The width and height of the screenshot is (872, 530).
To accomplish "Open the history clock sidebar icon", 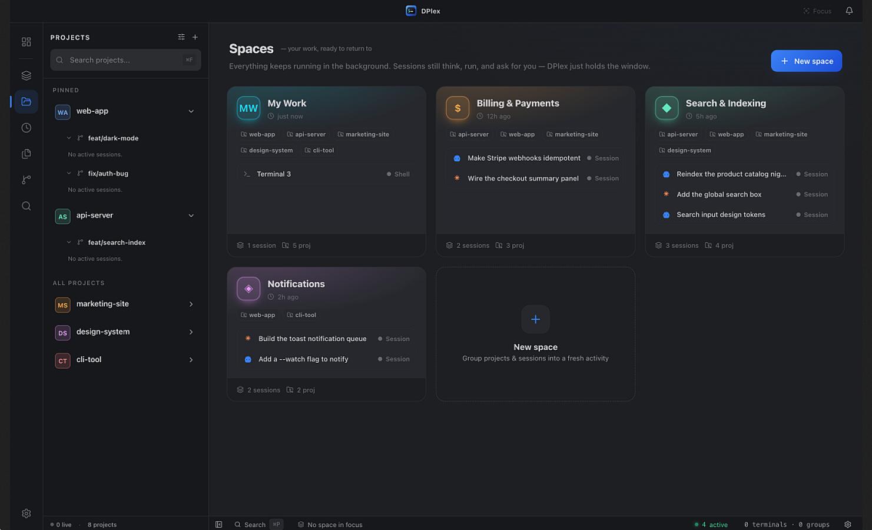I will [26, 128].
